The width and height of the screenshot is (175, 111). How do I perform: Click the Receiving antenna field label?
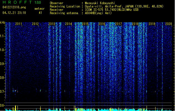[64, 13]
